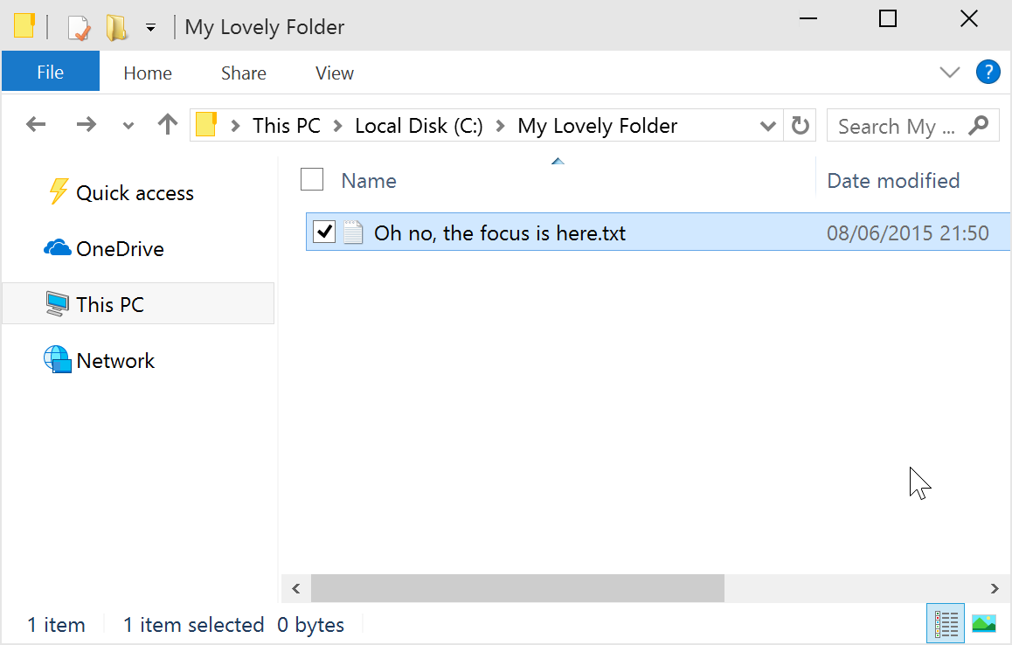1012x645 pixels.
Task: Toggle the select all checkbox in header
Action: pos(312,180)
